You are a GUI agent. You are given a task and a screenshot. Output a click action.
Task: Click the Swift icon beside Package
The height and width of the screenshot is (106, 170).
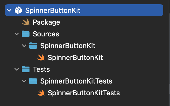coord(26,22)
